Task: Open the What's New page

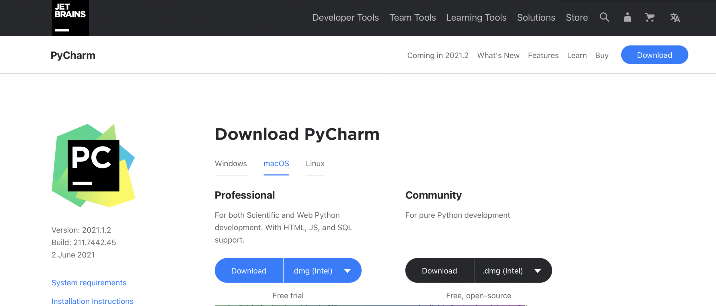Action: click(x=498, y=55)
